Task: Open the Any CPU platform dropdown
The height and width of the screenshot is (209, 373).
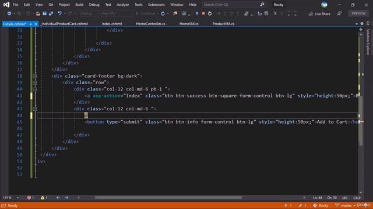Action: pos(117,13)
